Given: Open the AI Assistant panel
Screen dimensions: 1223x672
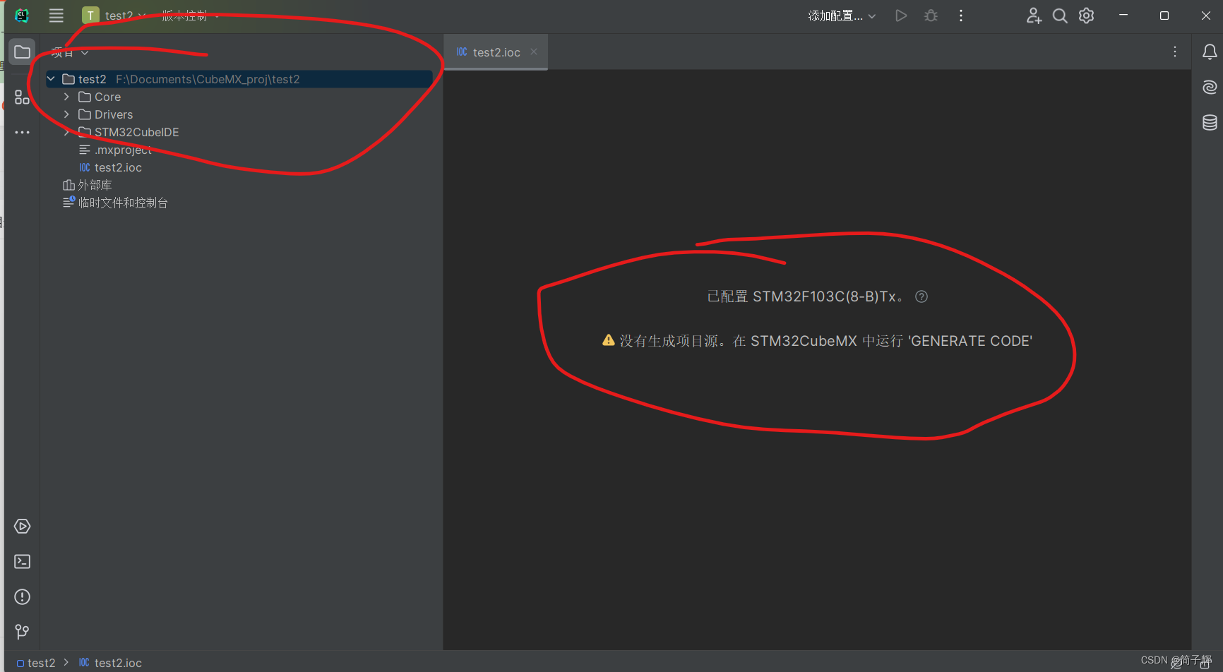Looking at the screenshot, I should coord(1209,87).
